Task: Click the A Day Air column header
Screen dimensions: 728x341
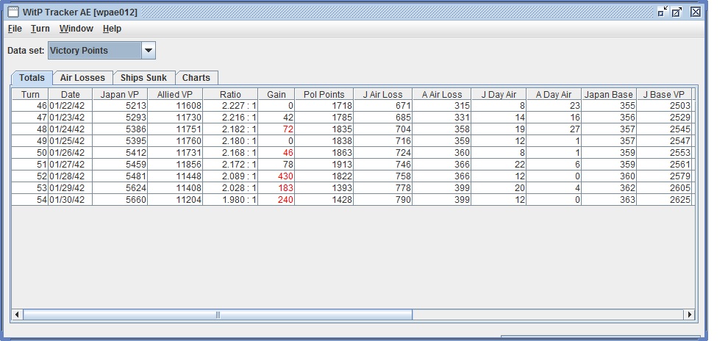Action: (x=554, y=95)
